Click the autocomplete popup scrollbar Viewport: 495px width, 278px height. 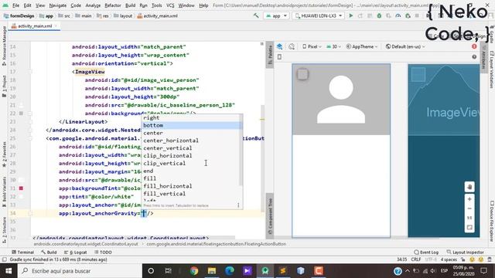pyautogui.click(x=241, y=151)
